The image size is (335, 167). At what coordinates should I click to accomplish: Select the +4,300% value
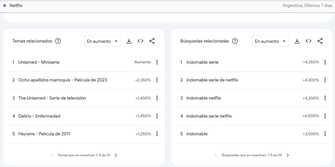311,80
